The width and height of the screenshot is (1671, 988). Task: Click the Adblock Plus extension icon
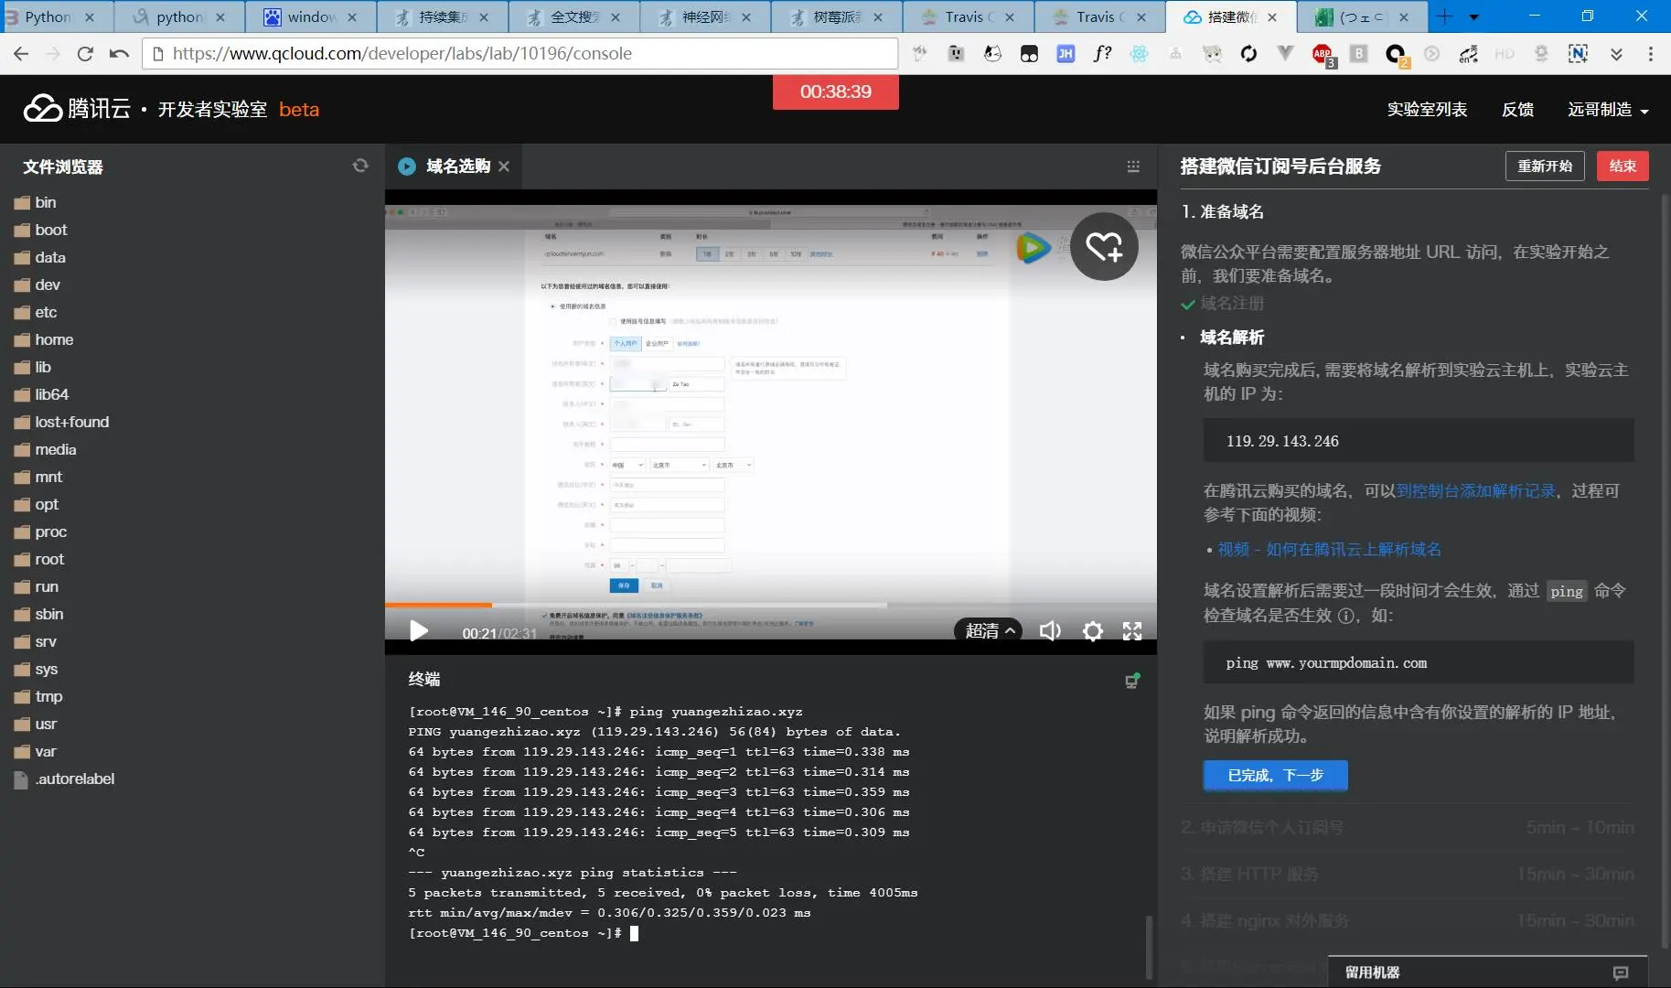coord(1323,55)
